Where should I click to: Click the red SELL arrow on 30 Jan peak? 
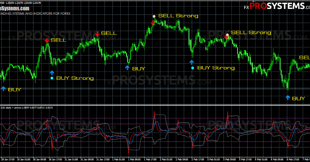point(47,40)
